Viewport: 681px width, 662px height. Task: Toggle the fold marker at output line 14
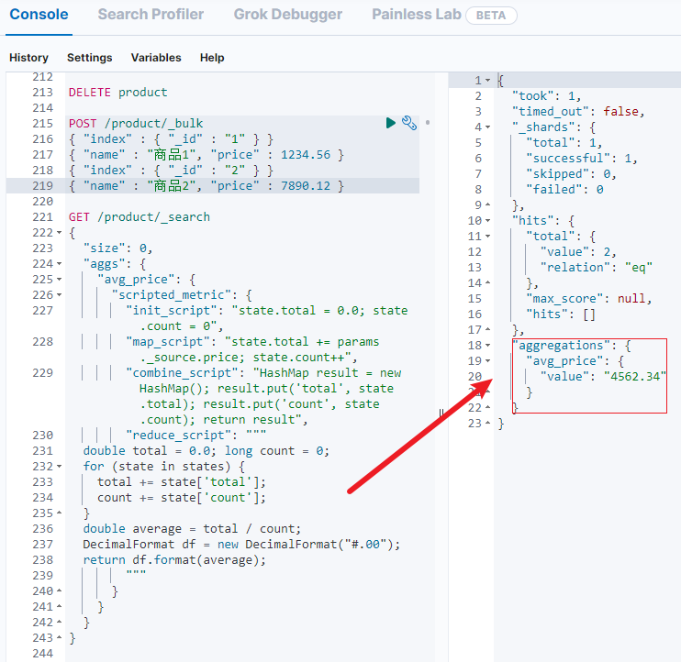[487, 282]
